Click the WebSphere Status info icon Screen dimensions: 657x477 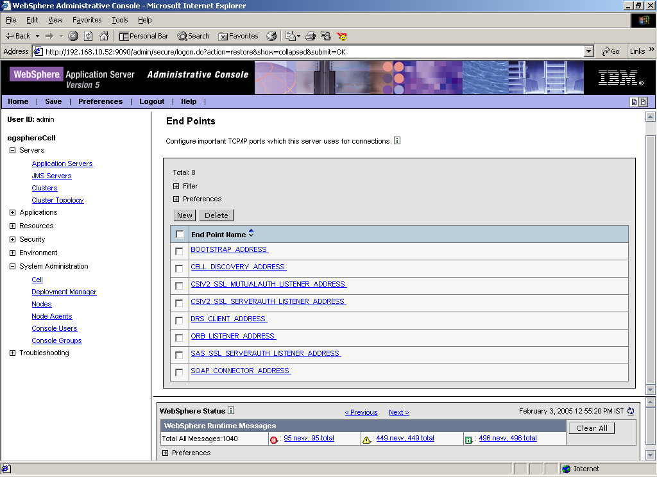(x=231, y=410)
